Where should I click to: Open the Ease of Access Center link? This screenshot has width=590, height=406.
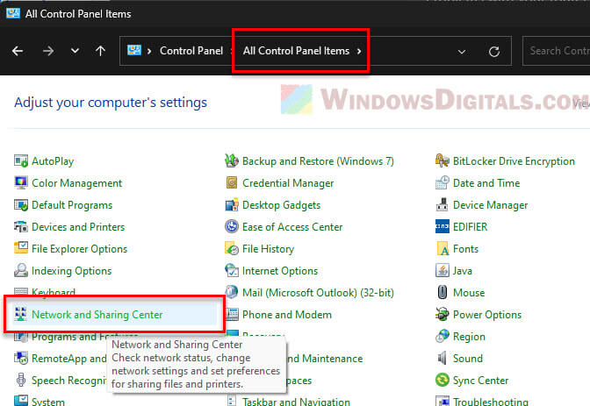pyautogui.click(x=292, y=227)
